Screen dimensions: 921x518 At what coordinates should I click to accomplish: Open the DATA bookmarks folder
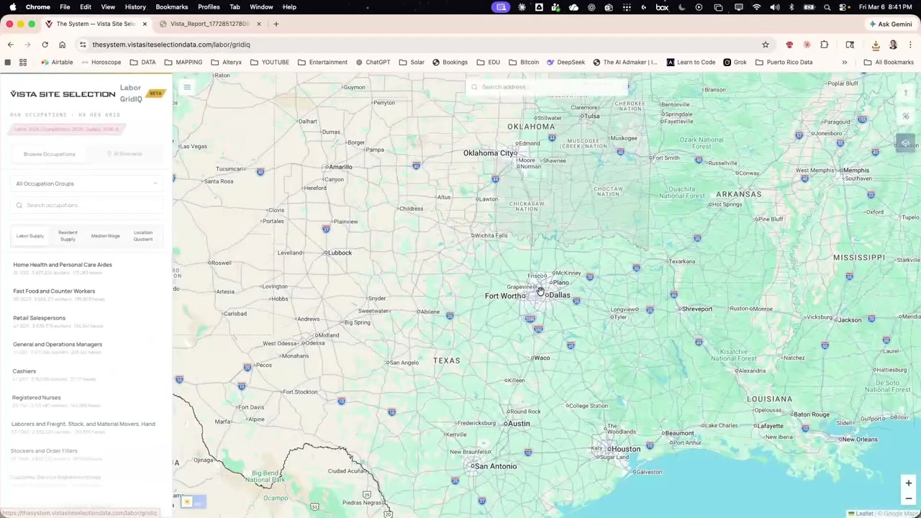[x=142, y=62]
